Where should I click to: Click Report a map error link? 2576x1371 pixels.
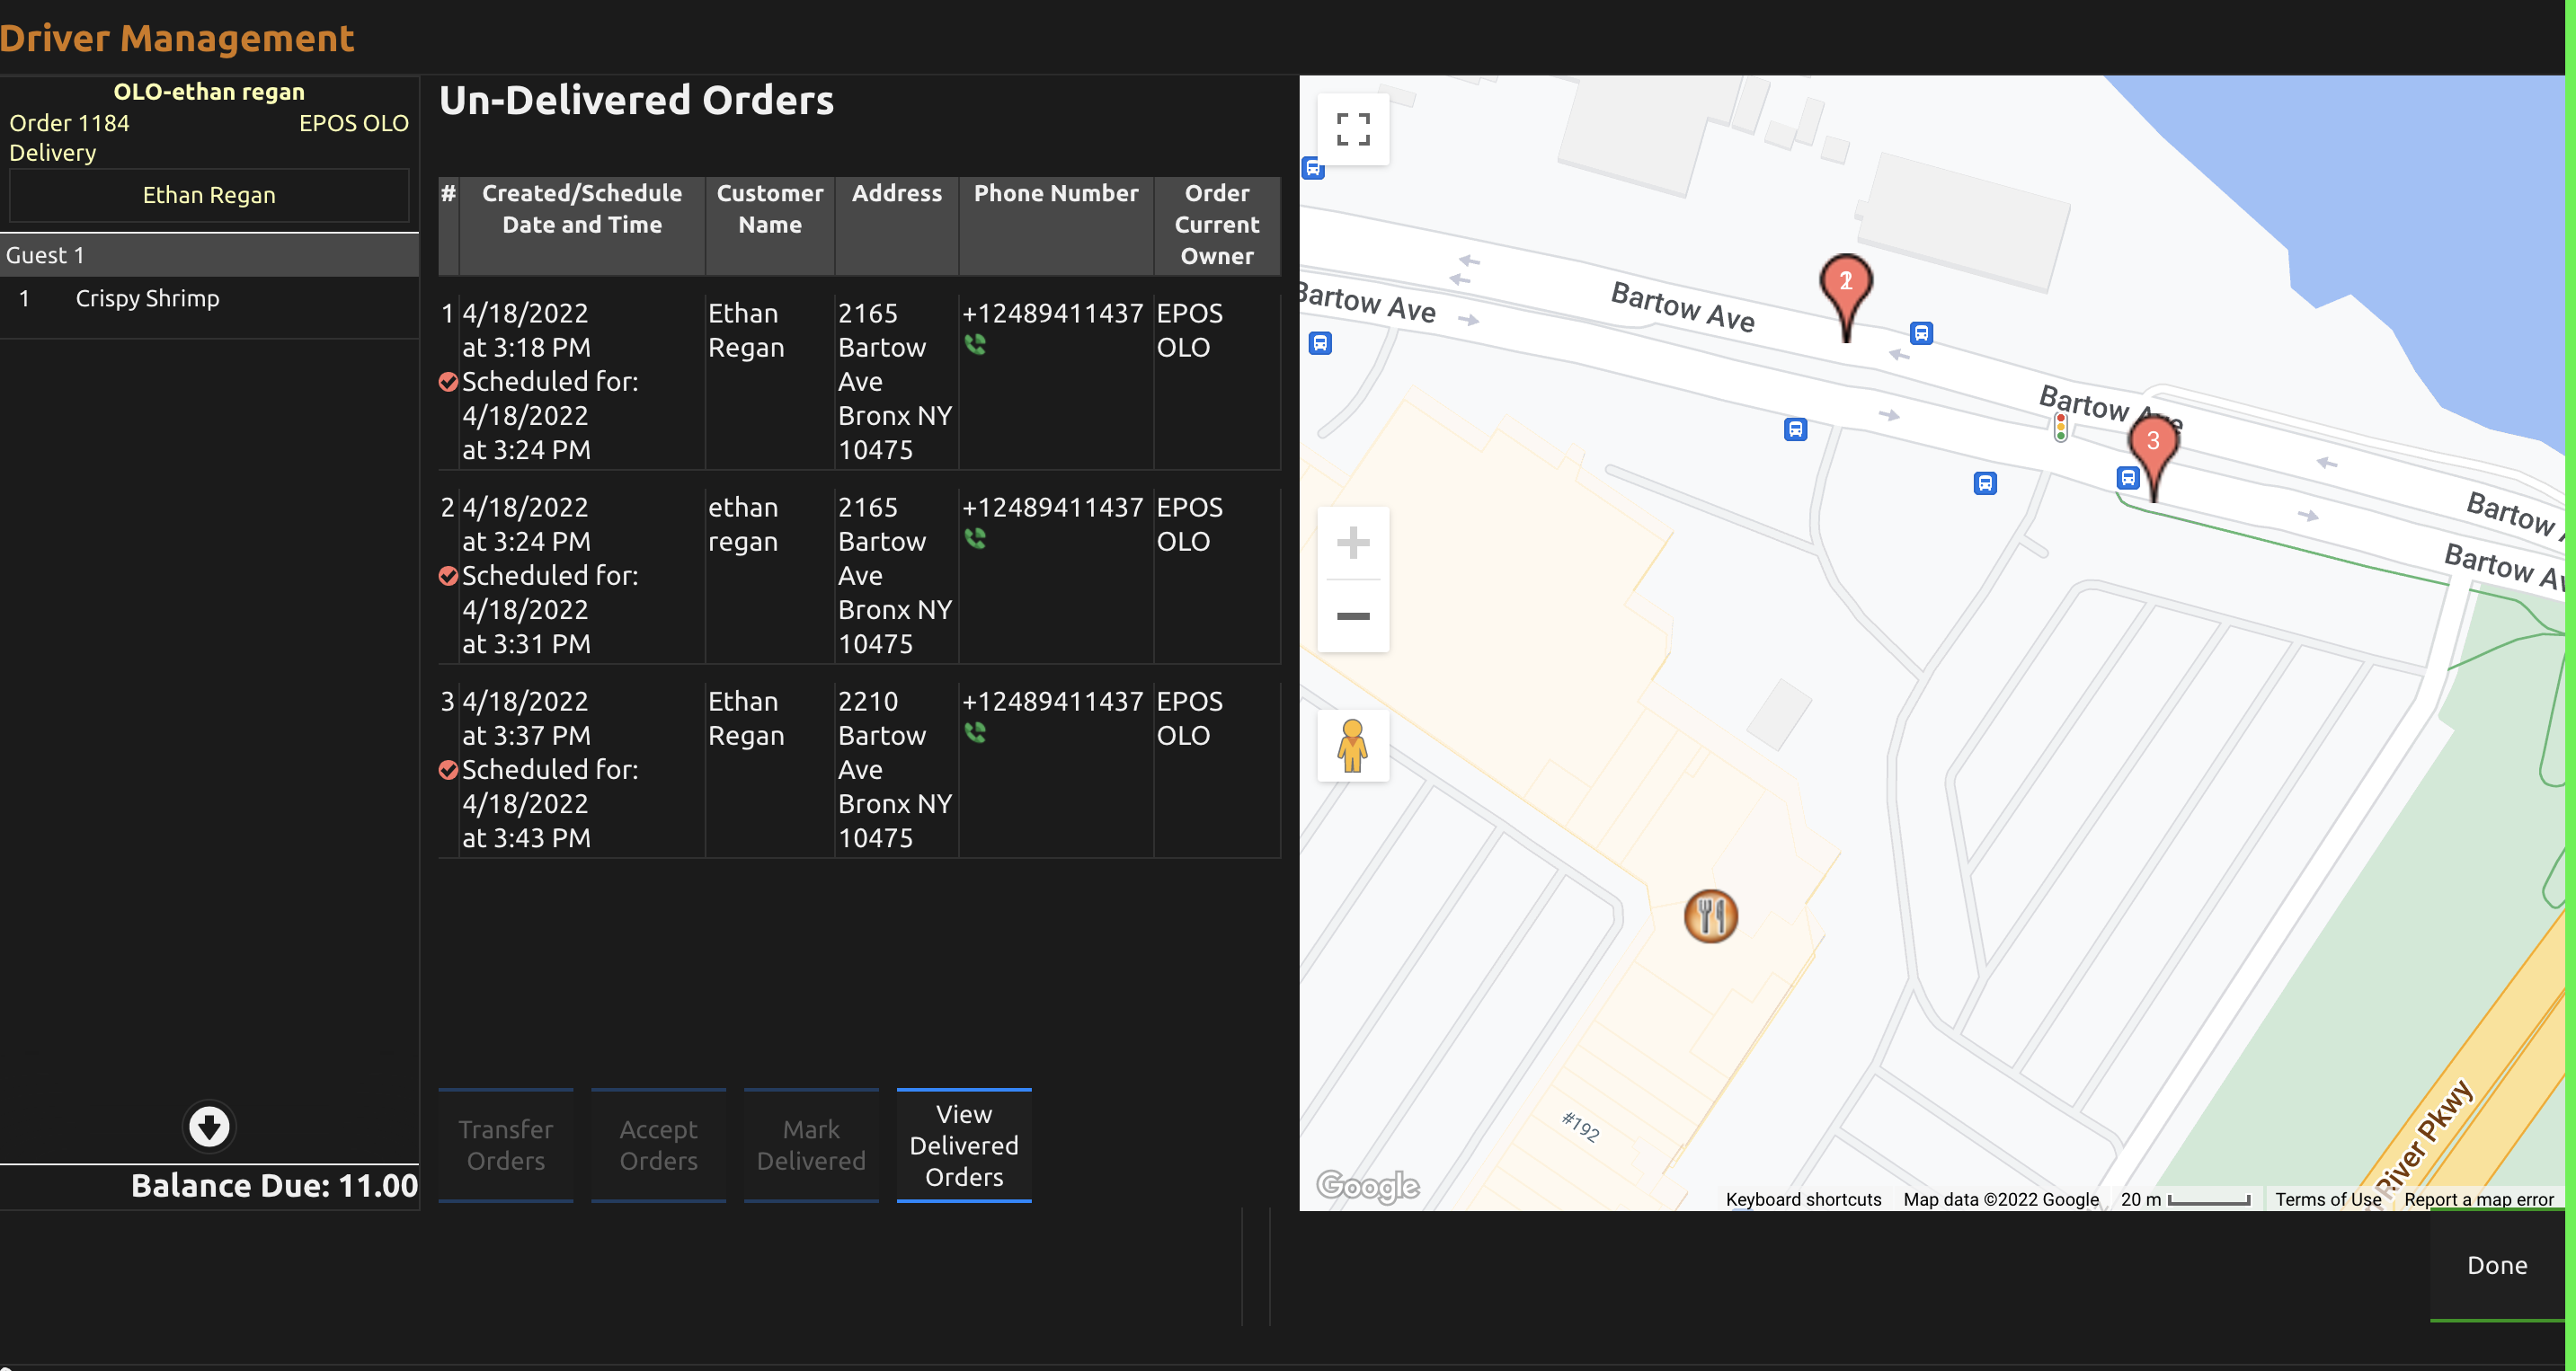2478,1199
